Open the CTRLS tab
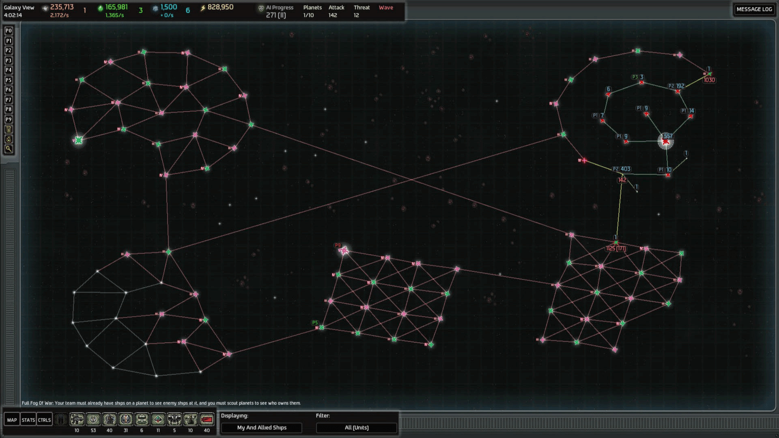779x438 pixels. coord(44,420)
